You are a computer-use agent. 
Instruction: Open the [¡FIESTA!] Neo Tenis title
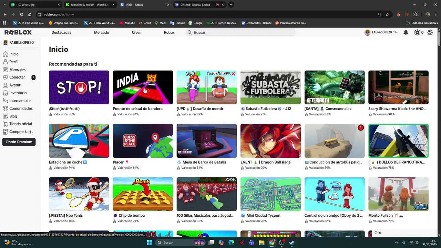(x=66, y=216)
